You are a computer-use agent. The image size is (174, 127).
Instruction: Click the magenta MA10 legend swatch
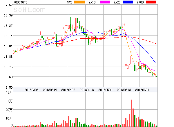pyautogui.click(x=105, y=2)
